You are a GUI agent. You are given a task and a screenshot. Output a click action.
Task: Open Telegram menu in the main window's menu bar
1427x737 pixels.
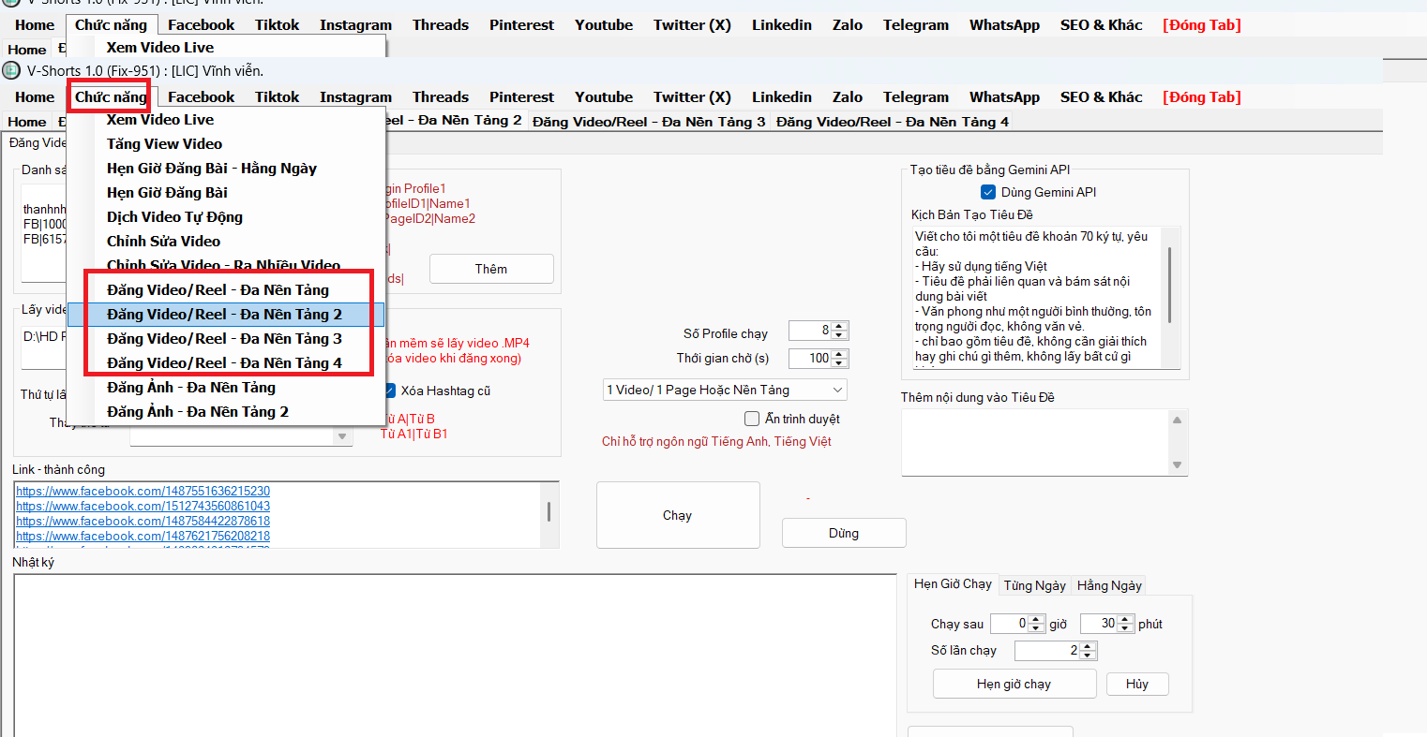916,97
